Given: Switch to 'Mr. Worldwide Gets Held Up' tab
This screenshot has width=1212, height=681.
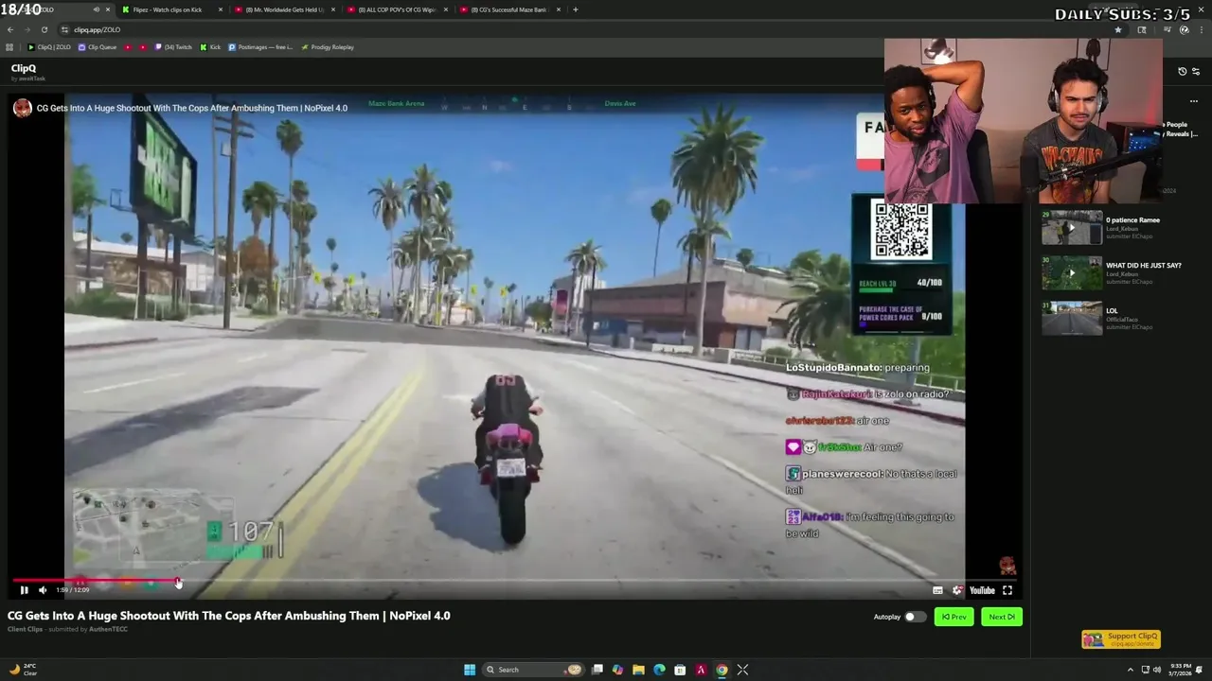Looking at the screenshot, I should click(x=284, y=9).
